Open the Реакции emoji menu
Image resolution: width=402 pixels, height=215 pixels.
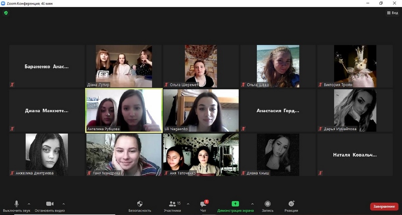point(291,206)
